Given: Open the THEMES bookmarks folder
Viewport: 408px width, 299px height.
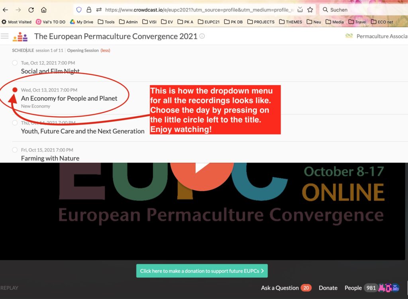Looking at the screenshot, I should pos(290,22).
